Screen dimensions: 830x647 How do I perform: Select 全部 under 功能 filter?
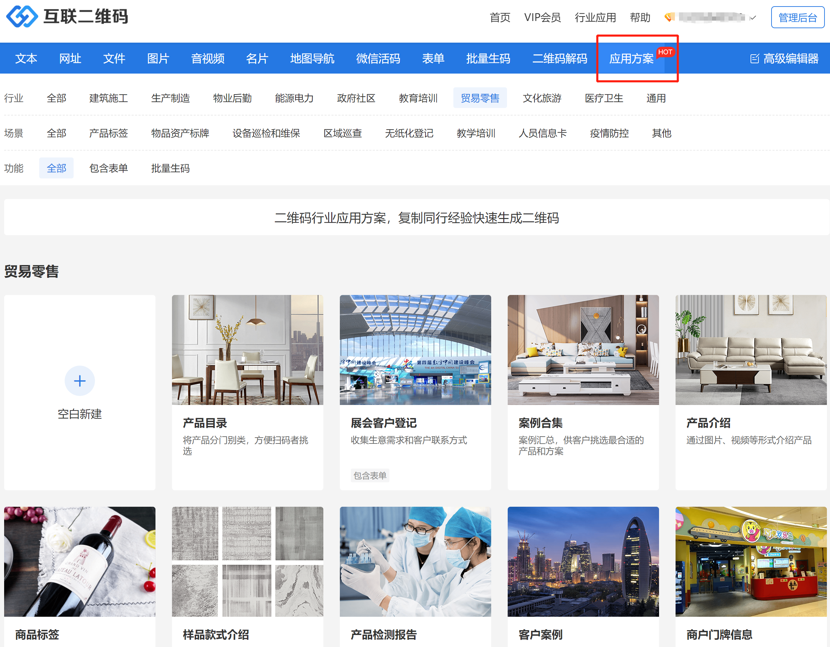pyautogui.click(x=56, y=168)
